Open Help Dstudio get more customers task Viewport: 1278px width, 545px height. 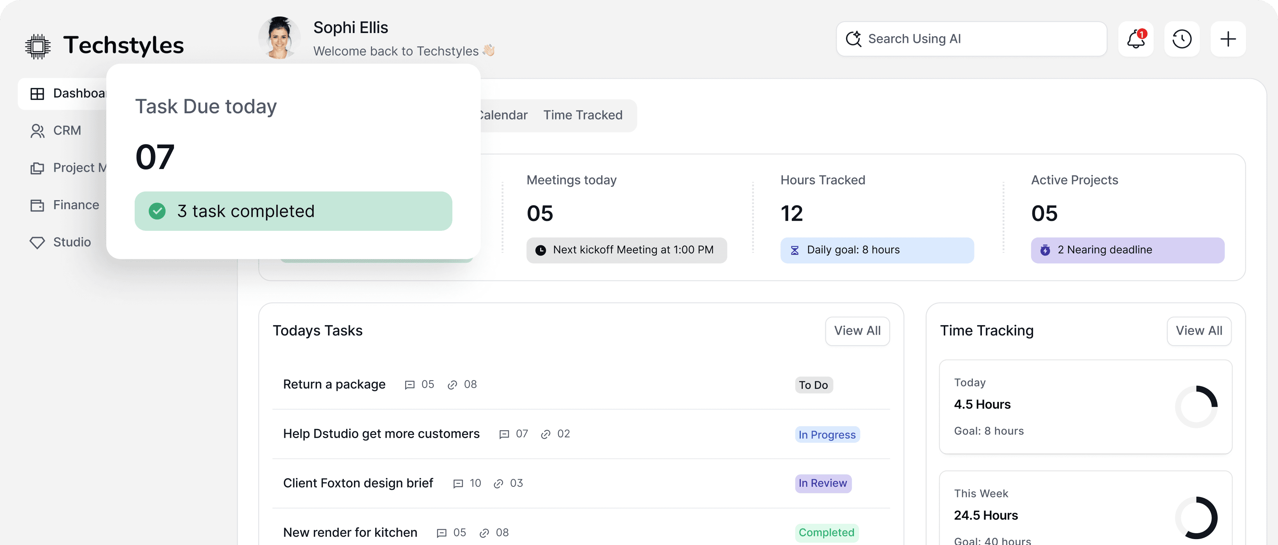coord(381,434)
